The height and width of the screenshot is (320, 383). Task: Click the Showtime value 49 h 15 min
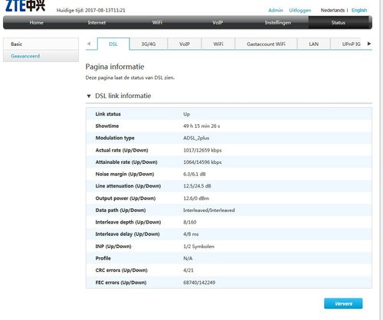coord(201,126)
